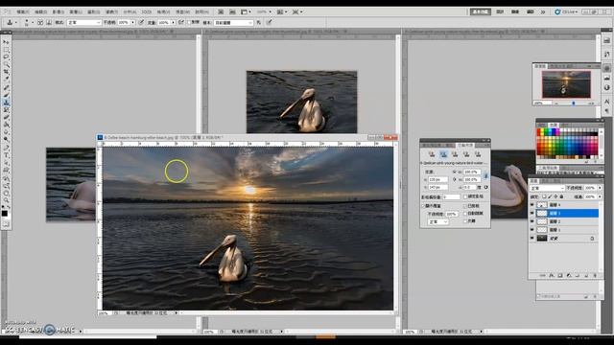Select the Eyedropper tool
This screenshot has width=614, height=345.
(6, 80)
